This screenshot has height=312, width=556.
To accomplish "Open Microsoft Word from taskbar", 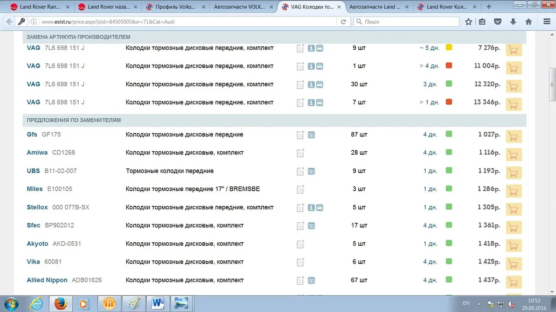I will [x=157, y=303].
